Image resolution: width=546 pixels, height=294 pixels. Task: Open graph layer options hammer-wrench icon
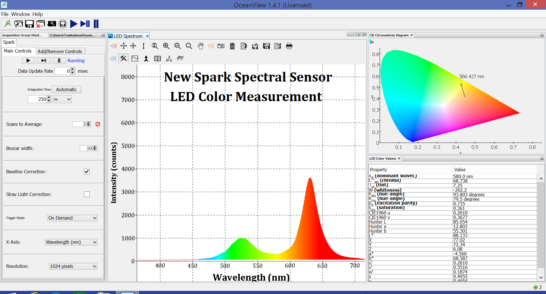(x=123, y=59)
